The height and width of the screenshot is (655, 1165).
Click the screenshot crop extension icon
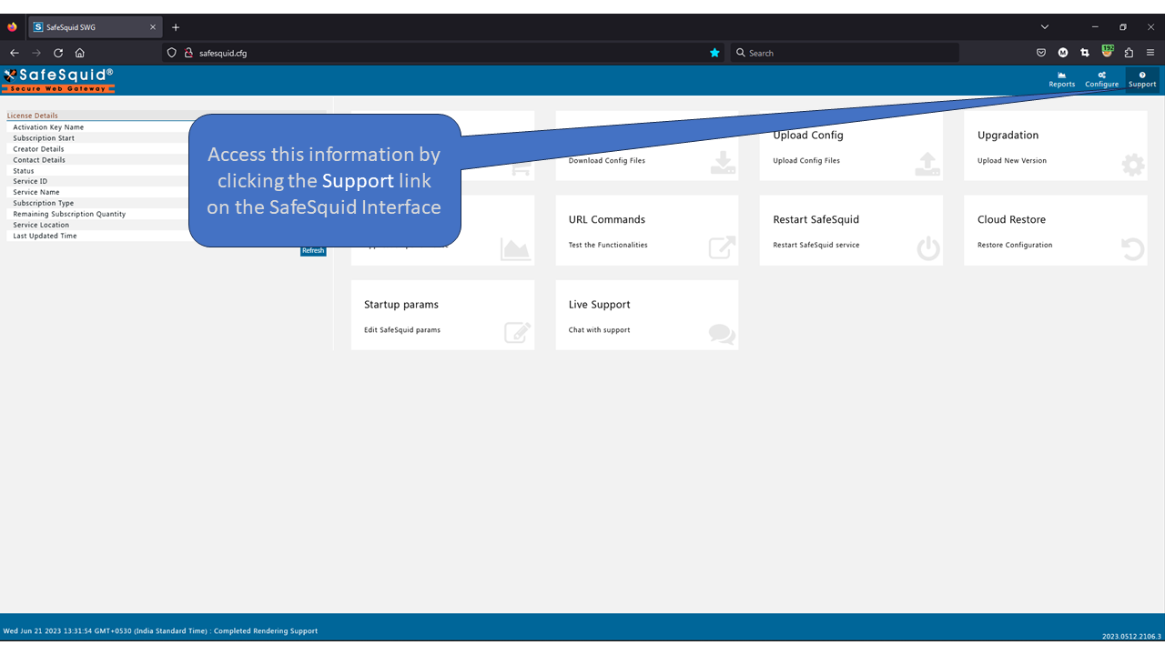click(1085, 53)
